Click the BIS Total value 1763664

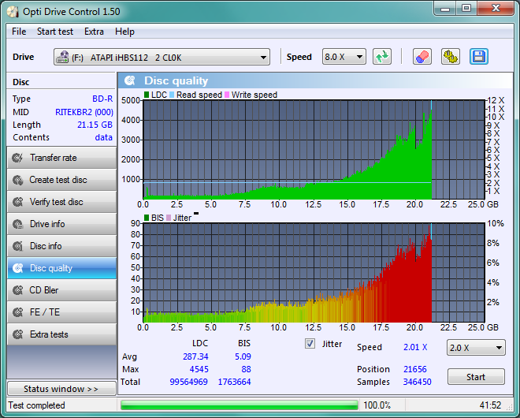point(234,382)
